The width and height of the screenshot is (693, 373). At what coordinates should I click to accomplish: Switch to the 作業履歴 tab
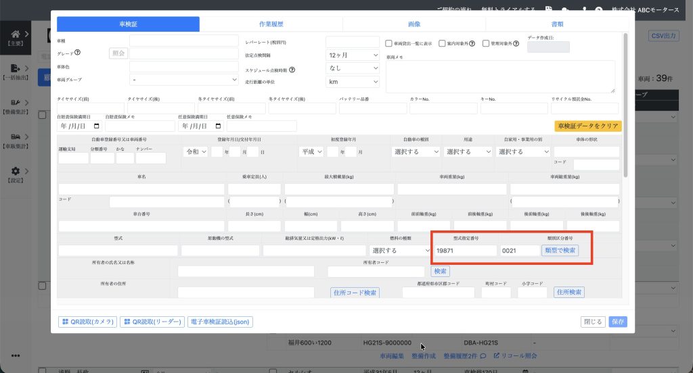pyautogui.click(x=271, y=24)
